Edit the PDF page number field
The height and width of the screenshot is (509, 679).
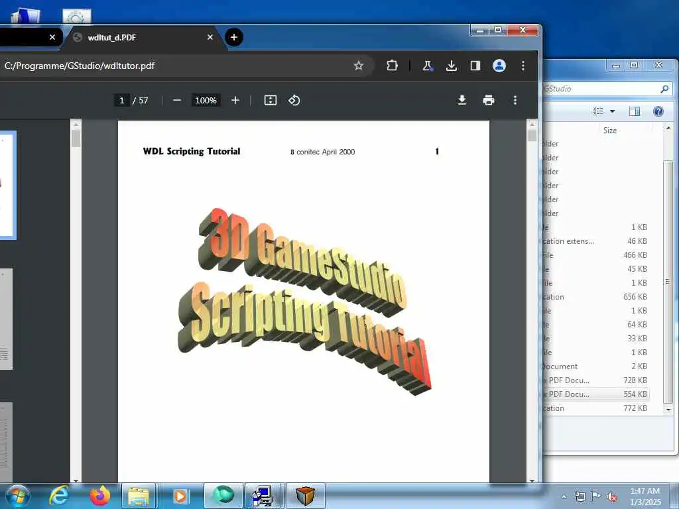point(122,101)
